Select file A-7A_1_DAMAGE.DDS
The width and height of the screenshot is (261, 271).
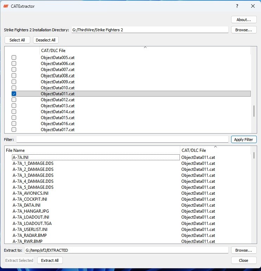click(x=33, y=163)
